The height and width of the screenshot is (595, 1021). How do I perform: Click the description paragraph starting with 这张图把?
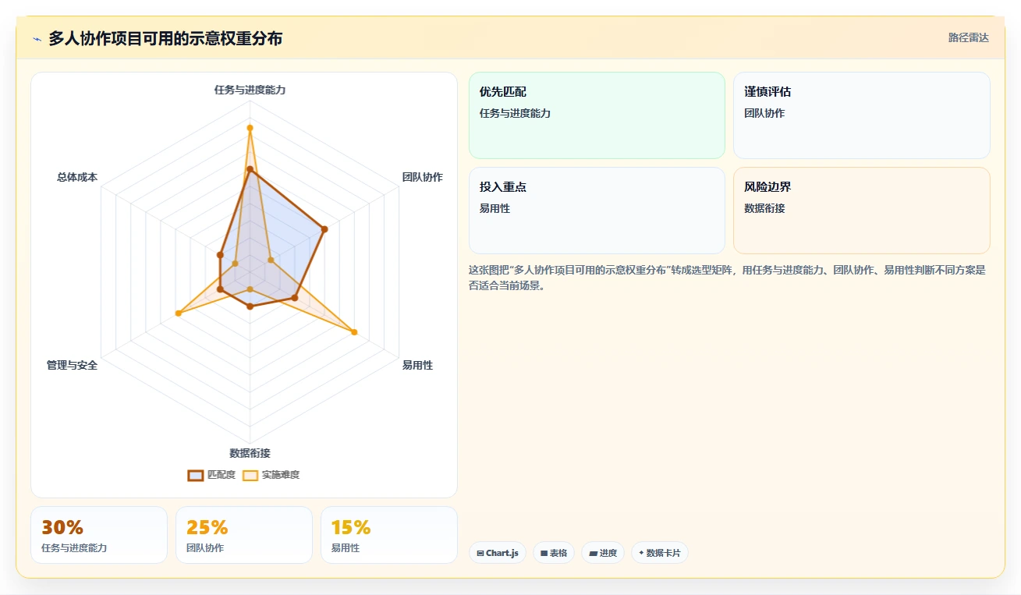click(729, 278)
